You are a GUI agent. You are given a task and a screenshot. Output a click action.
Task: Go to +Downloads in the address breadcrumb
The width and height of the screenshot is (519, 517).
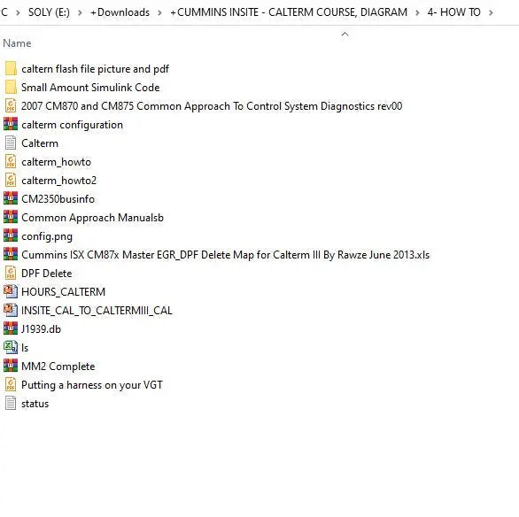pyautogui.click(x=120, y=12)
